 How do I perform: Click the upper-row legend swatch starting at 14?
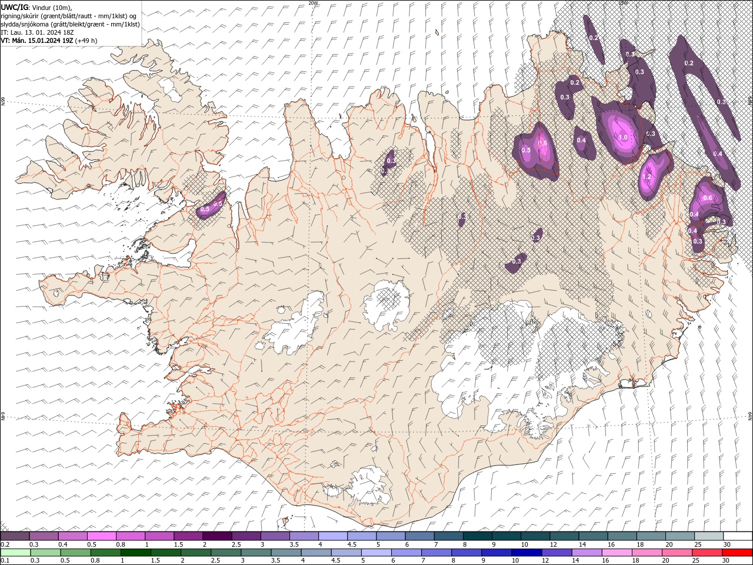click(x=592, y=536)
